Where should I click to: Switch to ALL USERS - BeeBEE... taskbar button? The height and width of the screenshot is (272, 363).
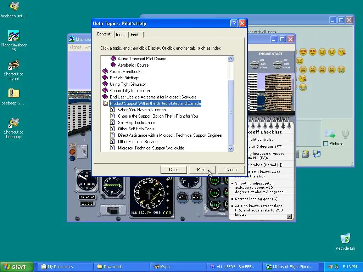[234, 267]
